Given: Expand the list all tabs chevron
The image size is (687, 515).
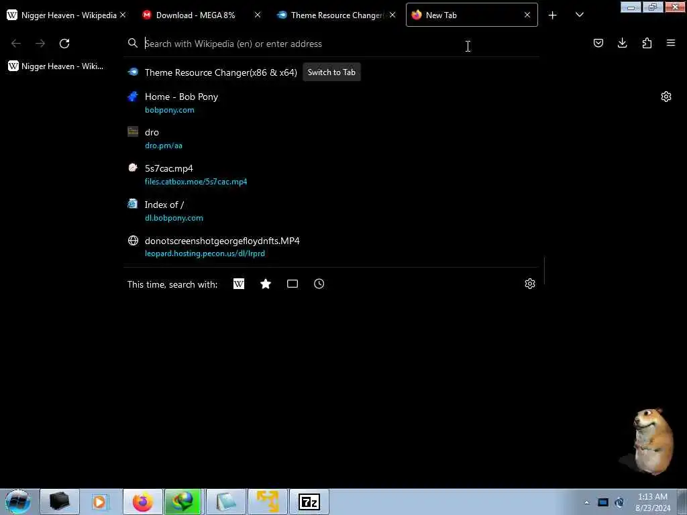Looking at the screenshot, I should (579, 15).
